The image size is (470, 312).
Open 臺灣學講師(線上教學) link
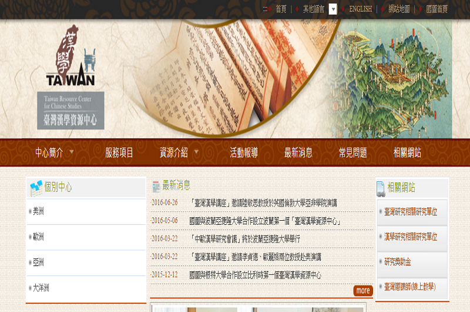409,287
